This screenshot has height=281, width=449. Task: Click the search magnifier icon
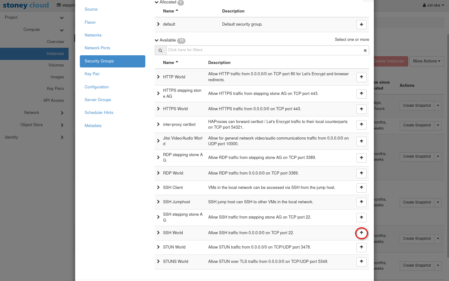(160, 50)
